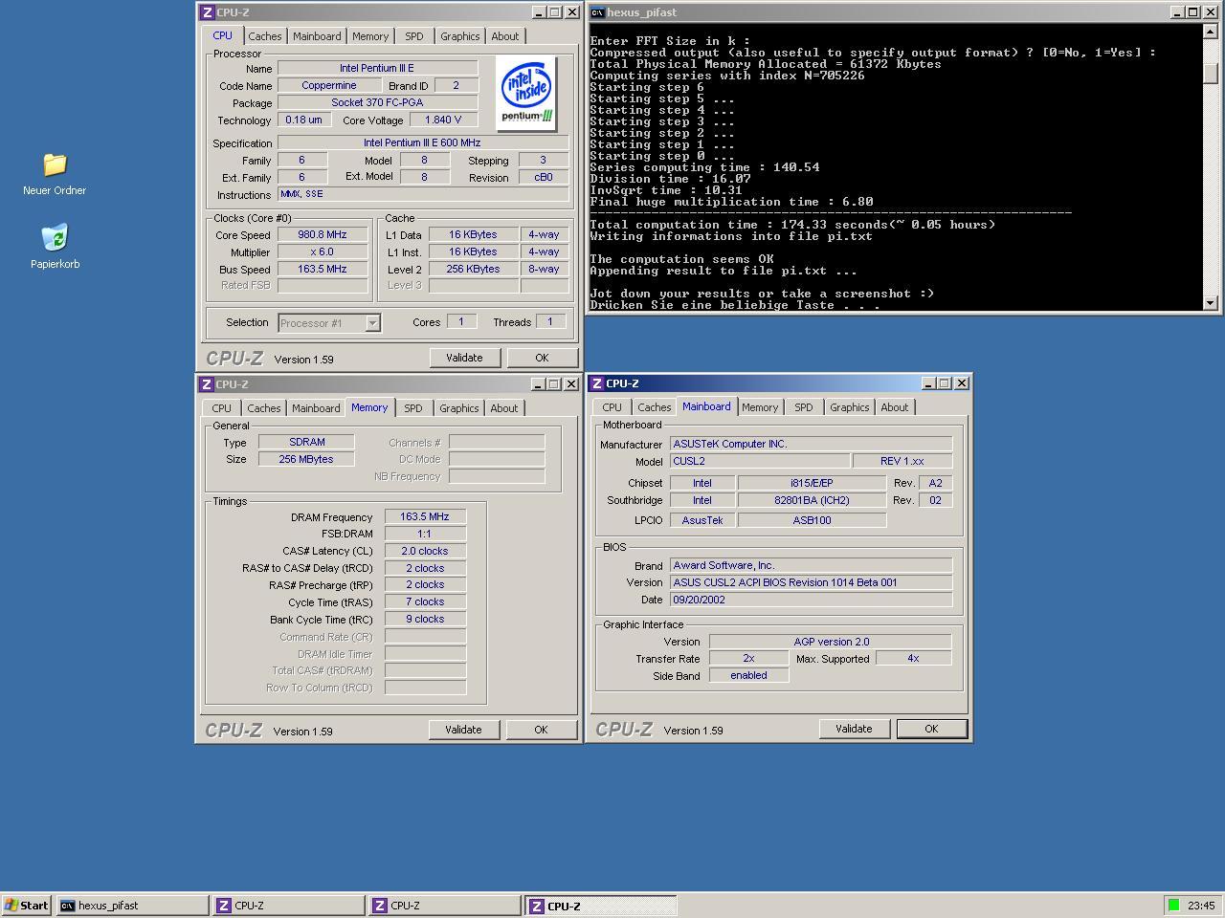1225x918 pixels.
Task: Click CPU-Z title icon in Mainboard tab window
Action: (597, 383)
